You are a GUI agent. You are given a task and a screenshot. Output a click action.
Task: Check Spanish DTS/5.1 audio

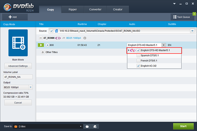click(x=138, y=55)
